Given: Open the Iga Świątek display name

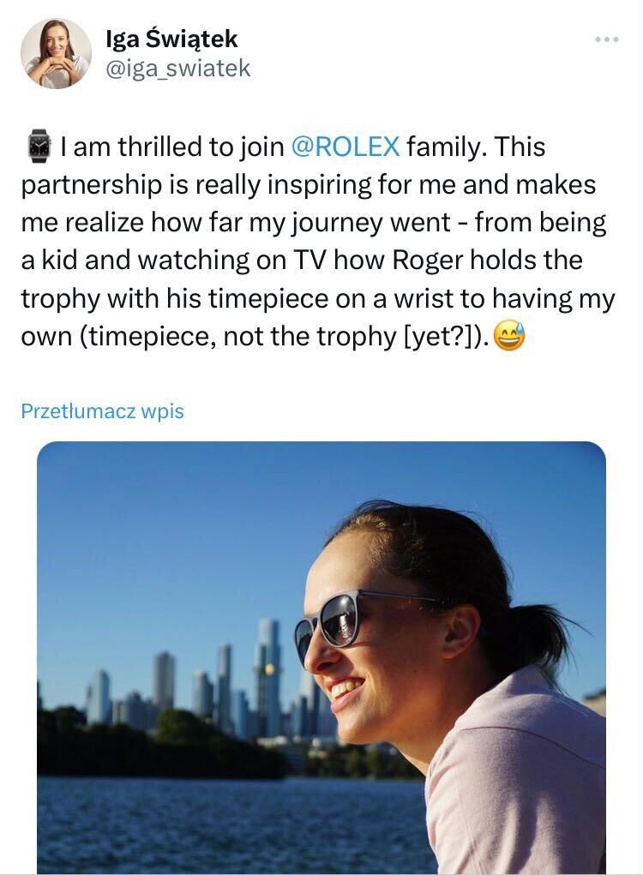Looking at the screenshot, I should coord(171,39).
